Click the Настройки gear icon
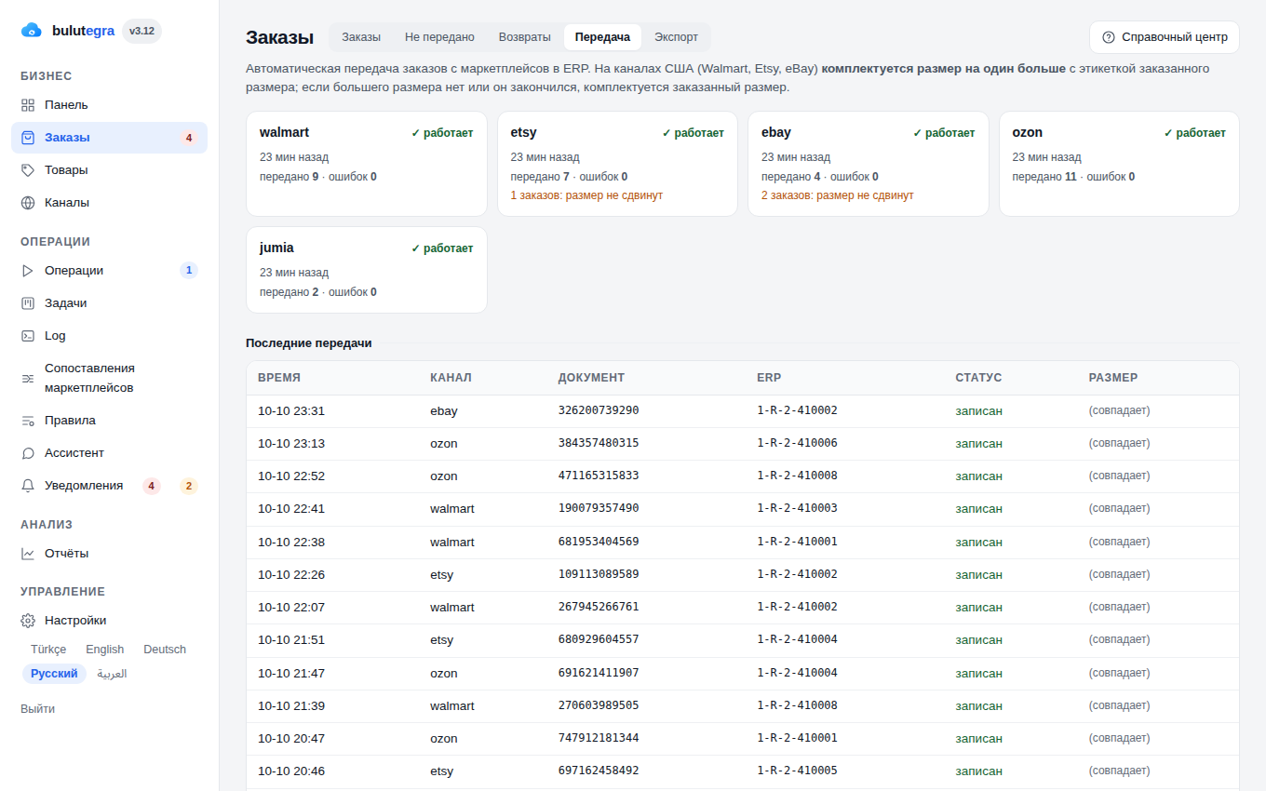This screenshot has height=791, width=1266. point(28,621)
